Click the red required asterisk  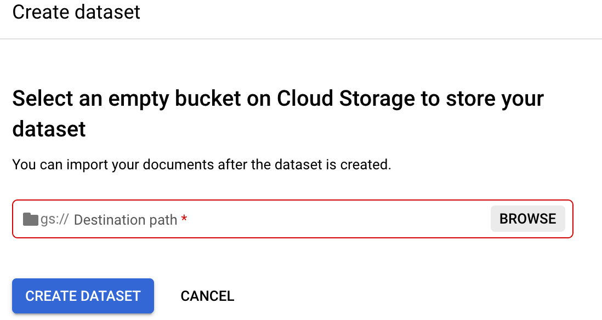tap(184, 220)
